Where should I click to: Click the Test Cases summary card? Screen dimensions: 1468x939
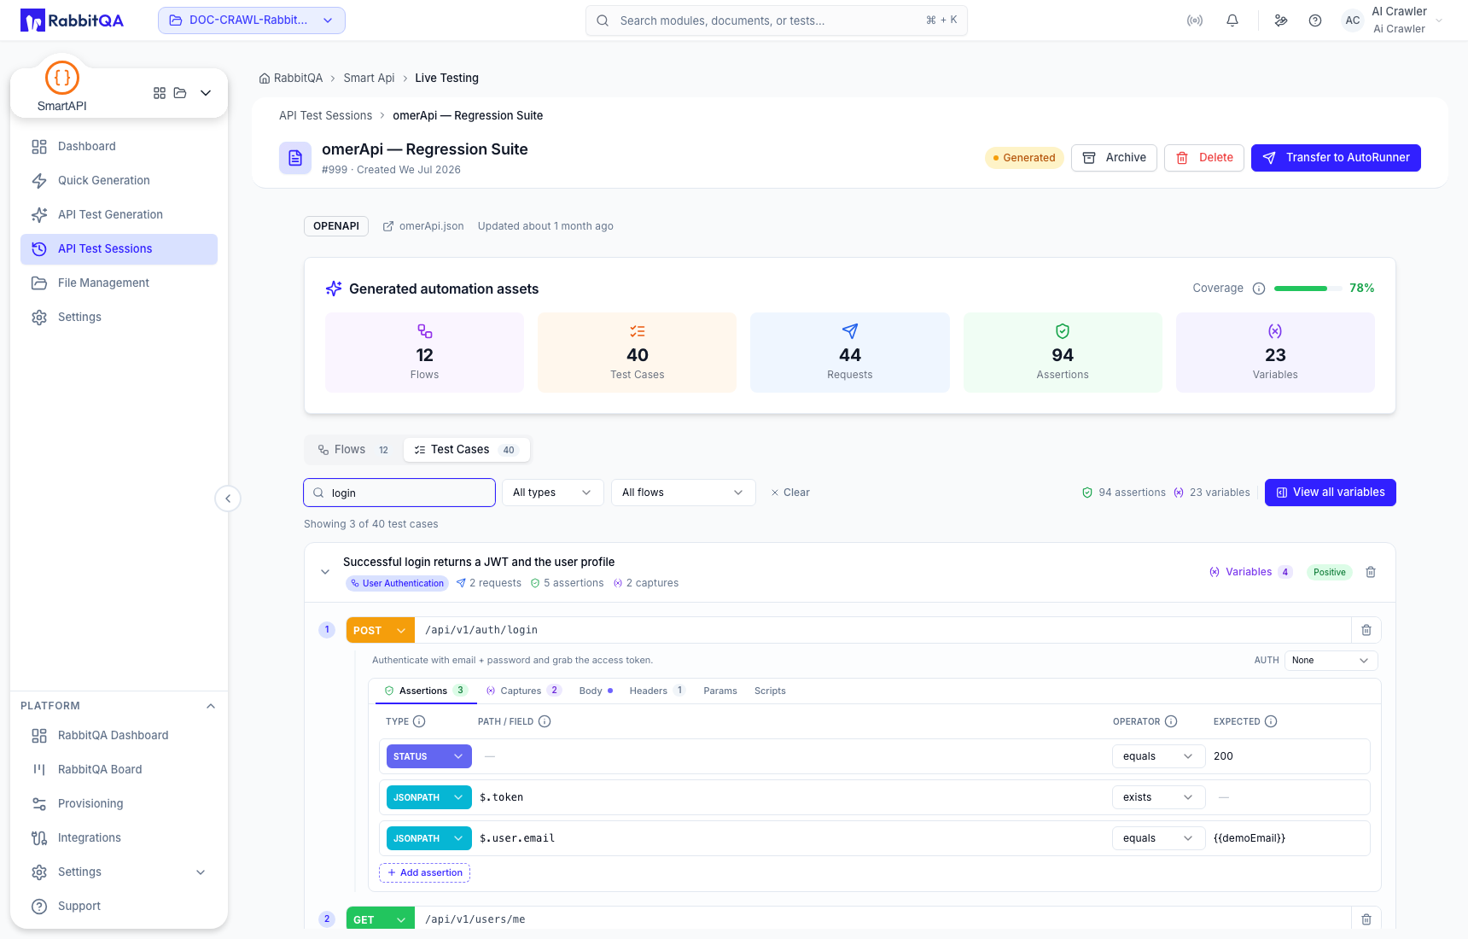point(637,353)
